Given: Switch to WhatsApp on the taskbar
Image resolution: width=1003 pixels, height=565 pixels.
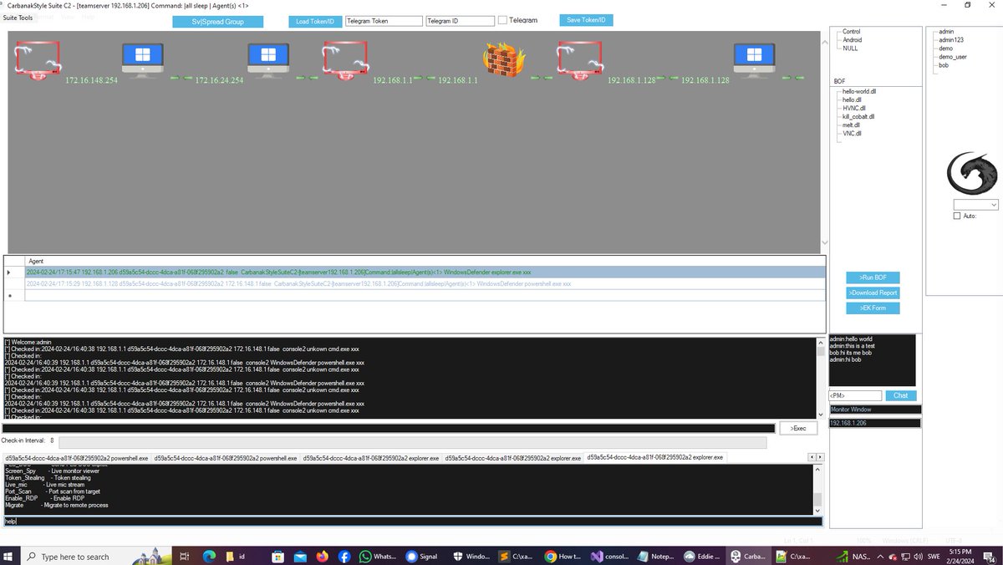Looking at the screenshot, I should [377, 556].
